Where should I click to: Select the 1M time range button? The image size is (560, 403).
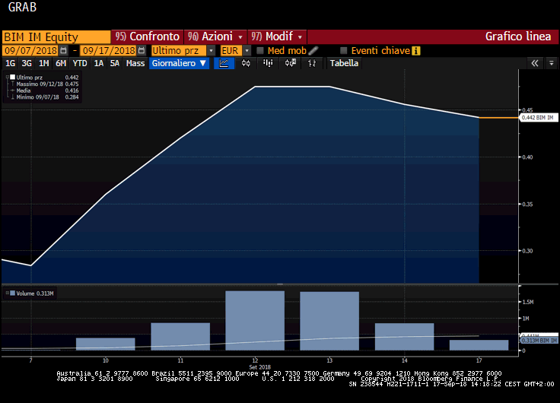43,64
